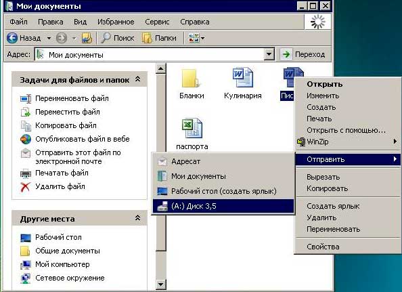Click the Печатать файл printer icon
The image size is (402, 292).
[26, 173]
